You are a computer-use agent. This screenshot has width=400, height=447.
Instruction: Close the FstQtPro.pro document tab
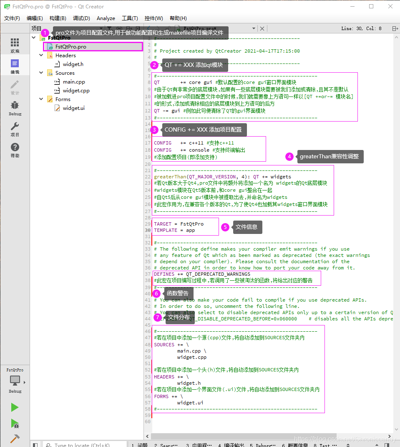pos(262,28)
